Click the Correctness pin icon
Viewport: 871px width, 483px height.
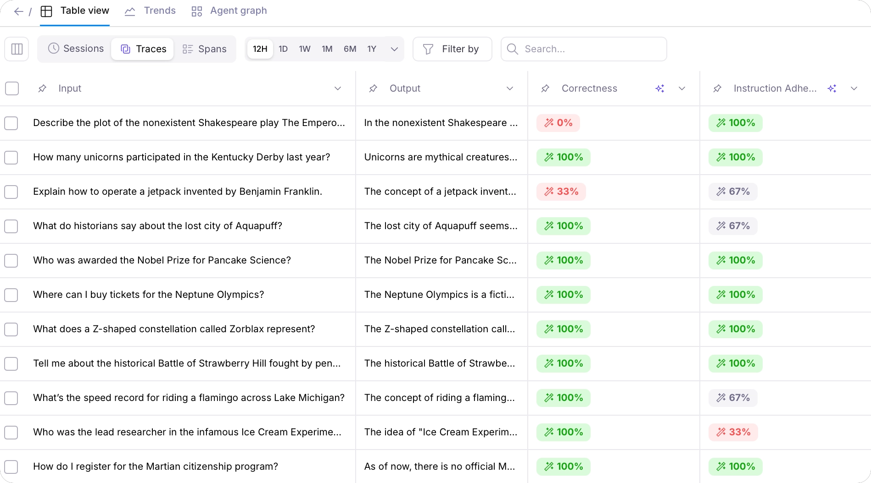click(545, 88)
